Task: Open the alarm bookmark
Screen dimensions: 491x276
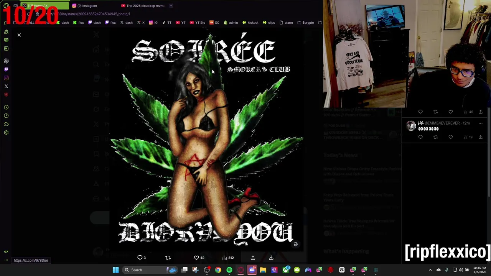Action: coord(286,23)
